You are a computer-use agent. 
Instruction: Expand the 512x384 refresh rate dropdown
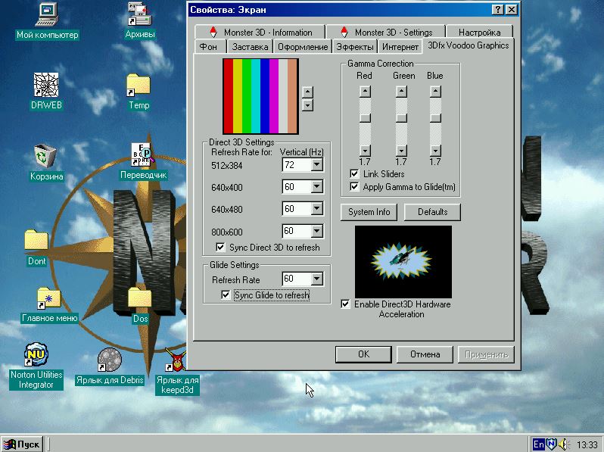click(x=316, y=165)
